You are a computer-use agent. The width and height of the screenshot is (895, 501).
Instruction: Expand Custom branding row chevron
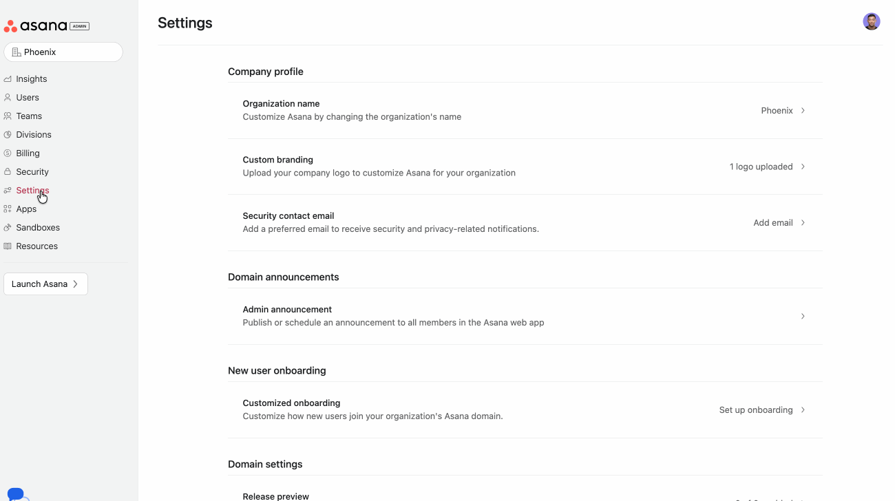pyautogui.click(x=803, y=167)
